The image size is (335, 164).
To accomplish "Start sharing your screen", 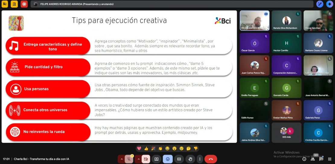I will tap(156, 159).
